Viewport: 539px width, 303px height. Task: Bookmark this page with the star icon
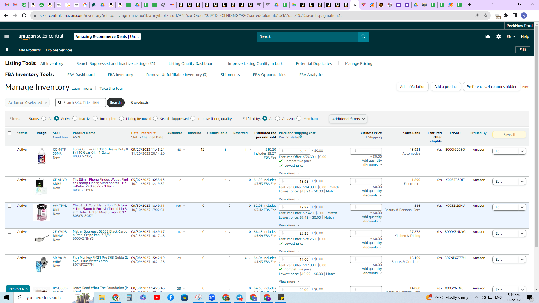pyautogui.click(x=486, y=15)
